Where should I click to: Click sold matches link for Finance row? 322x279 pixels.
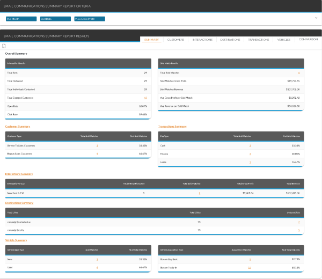(x=250, y=153)
